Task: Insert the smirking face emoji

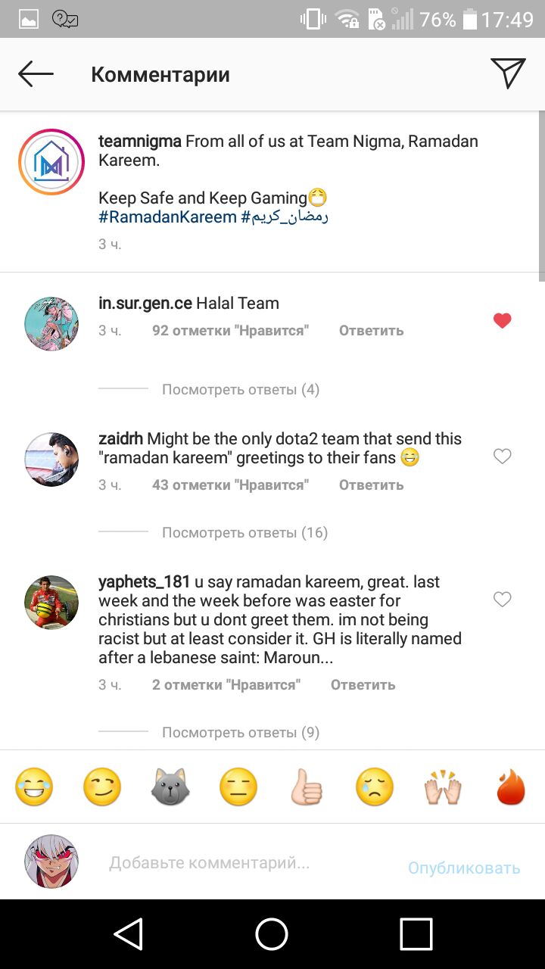Action: tap(102, 788)
